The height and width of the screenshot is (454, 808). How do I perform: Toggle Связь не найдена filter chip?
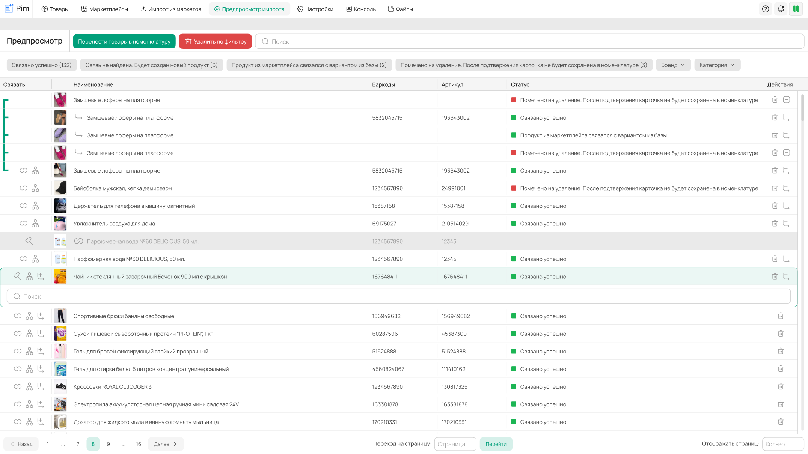(x=151, y=65)
